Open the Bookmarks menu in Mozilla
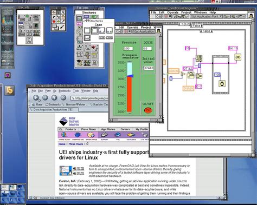 65,91
